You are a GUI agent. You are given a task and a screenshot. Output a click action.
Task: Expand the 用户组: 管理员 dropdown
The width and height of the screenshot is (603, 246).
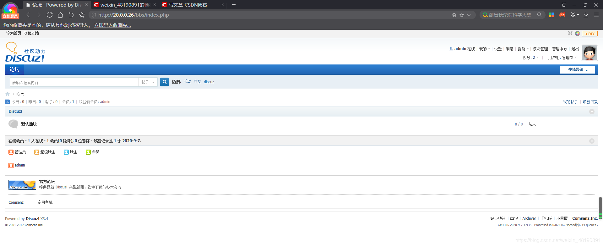pyautogui.click(x=562, y=58)
